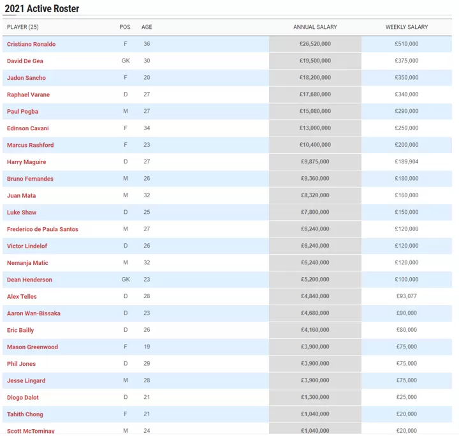Image resolution: width=459 pixels, height=436 pixels.
Task: Select Dalot's annual salary £1,300,000
Action: (x=316, y=397)
